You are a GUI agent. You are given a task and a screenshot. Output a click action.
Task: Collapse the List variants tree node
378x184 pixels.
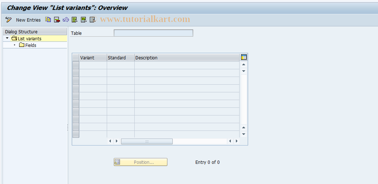[x=7, y=38]
